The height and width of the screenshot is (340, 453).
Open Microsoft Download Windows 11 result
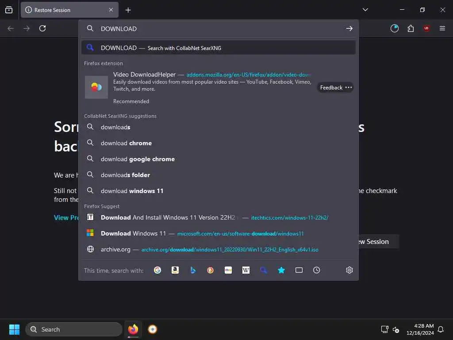[x=219, y=233]
